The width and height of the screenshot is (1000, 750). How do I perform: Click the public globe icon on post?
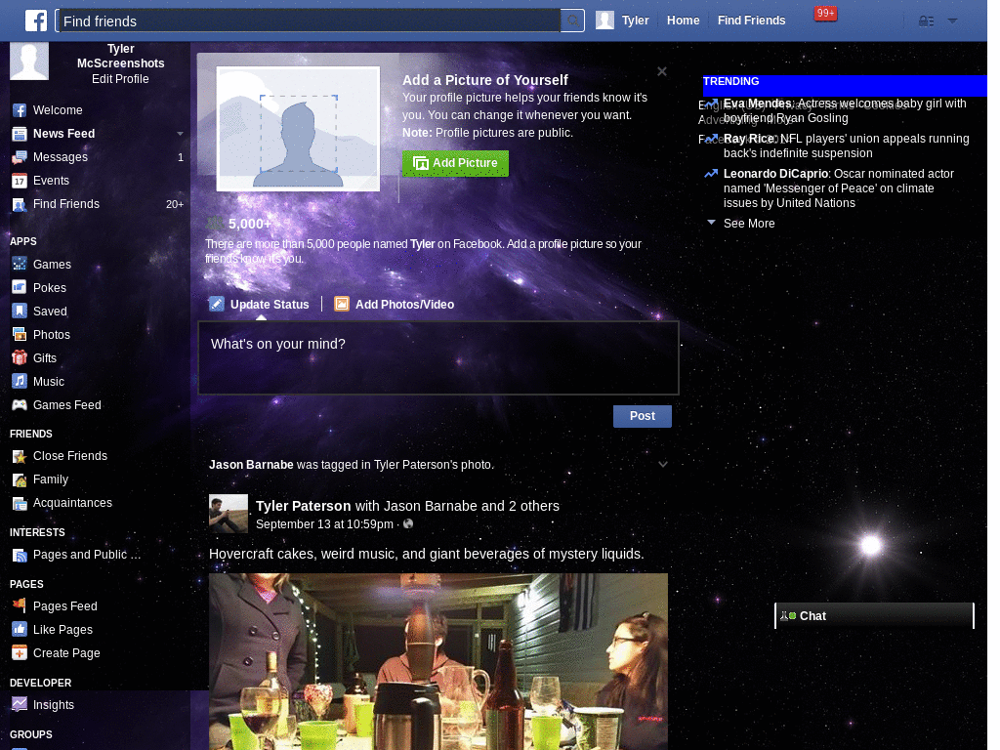408,523
